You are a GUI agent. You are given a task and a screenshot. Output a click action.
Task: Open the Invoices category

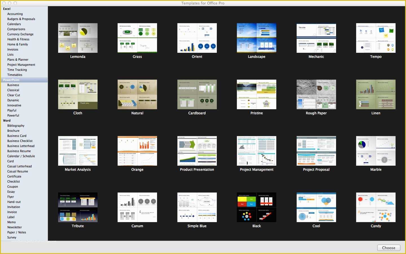13,49
